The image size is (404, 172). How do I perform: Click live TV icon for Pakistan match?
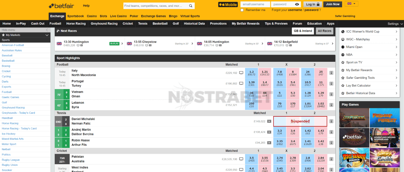tap(241, 159)
